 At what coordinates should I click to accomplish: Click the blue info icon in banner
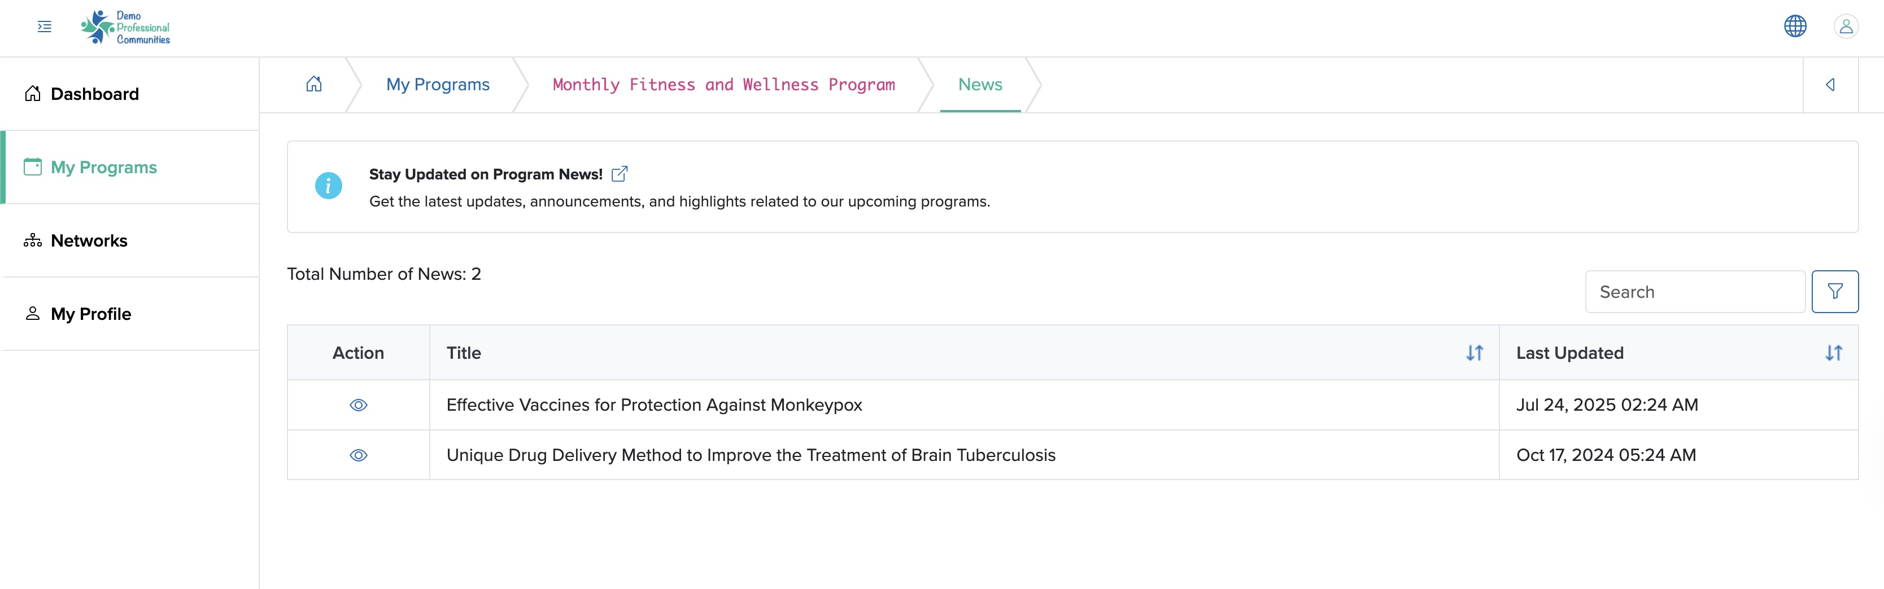pos(328,186)
